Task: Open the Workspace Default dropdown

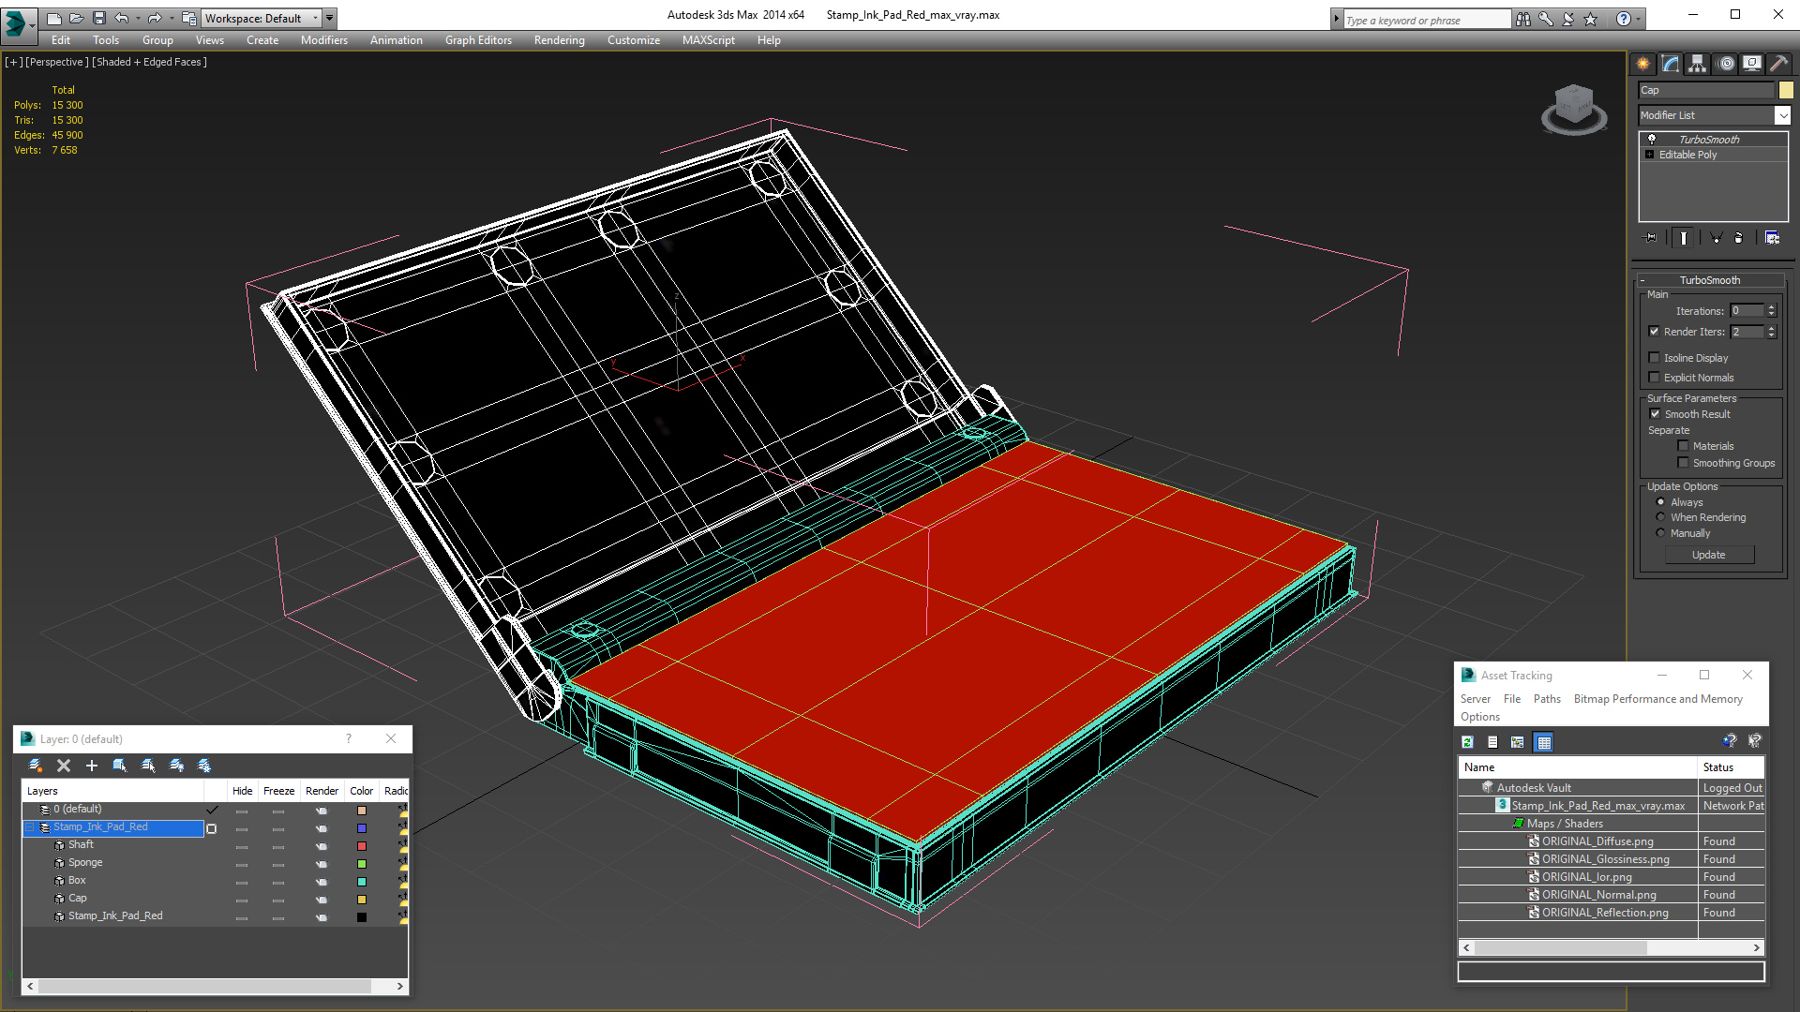Action: 262,18
